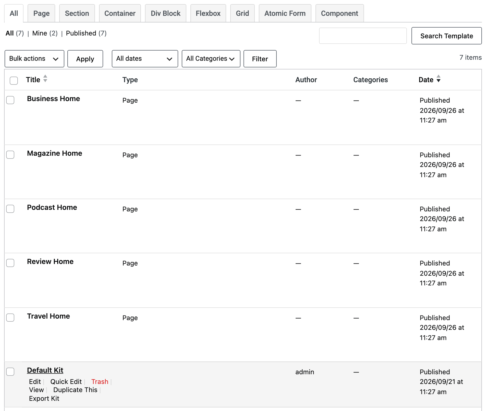Open the All dates dropdown
The width and height of the screenshot is (486, 411).
click(x=145, y=59)
